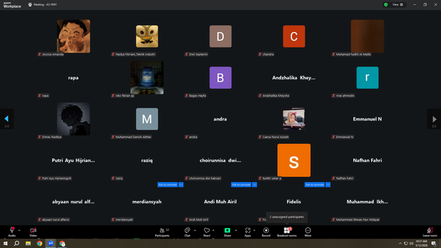Click the rapa participant tile name
The width and height of the screenshot is (441, 248).
point(73,78)
